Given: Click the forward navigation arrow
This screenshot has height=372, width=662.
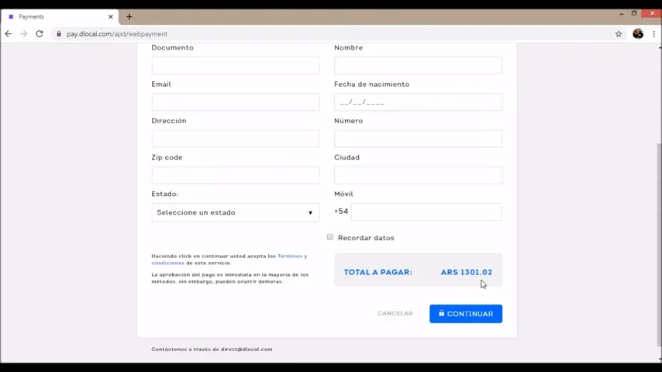Looking at the screenshot, I should (x=23, y=34).
